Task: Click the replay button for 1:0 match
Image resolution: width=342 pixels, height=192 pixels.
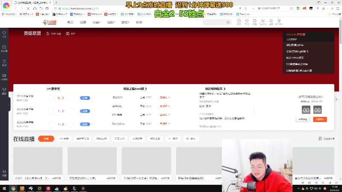Action: (x=85, y=124)
